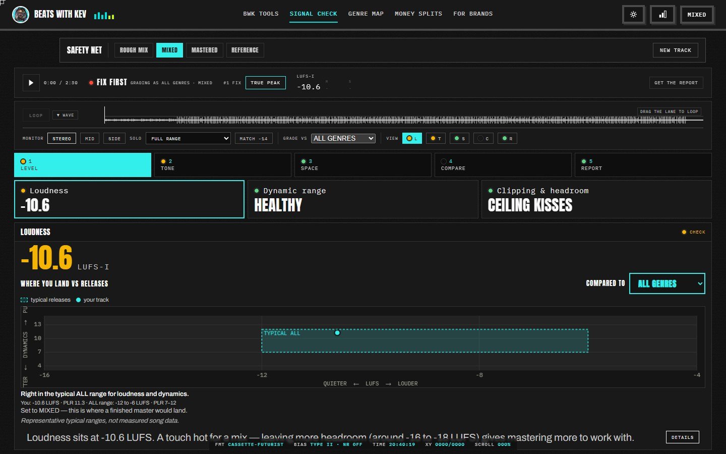Switch monitor to Side
Viewport: 726px width, 454px height.
(114, 138)
